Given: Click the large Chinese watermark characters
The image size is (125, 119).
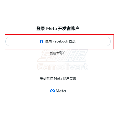Looking at the screenshot, I should coord(62,56).
